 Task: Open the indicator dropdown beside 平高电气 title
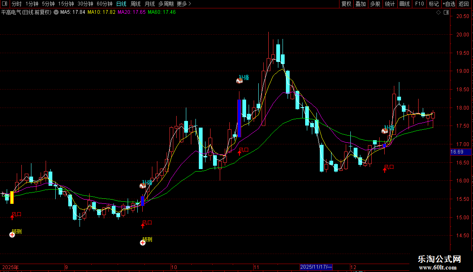point(56,12)
